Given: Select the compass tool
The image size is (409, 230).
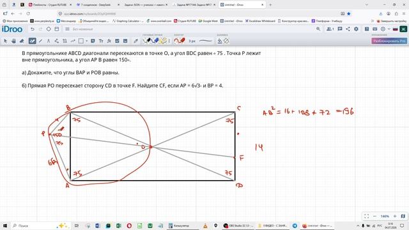Looking at the screenshot, I should [x=49, y=41].
